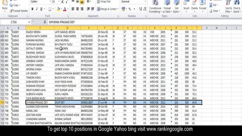Open the Format cells menu
242x136 pixels.
click(x=203, y=6)
